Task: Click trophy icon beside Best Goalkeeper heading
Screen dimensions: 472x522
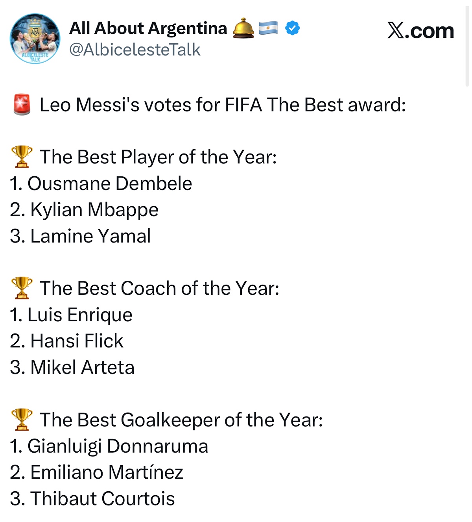Action: [x=22, y=419]
